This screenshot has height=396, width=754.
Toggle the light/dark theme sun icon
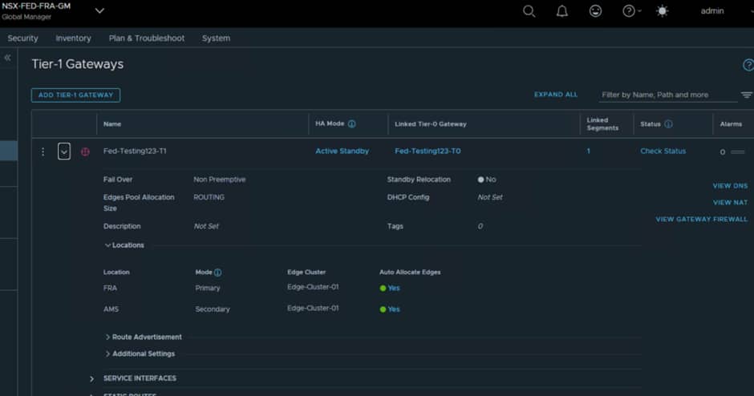point(662,11)
